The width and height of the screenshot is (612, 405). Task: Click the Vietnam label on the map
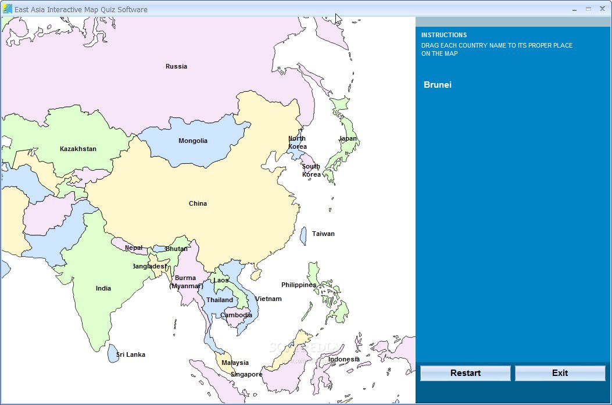269,299
